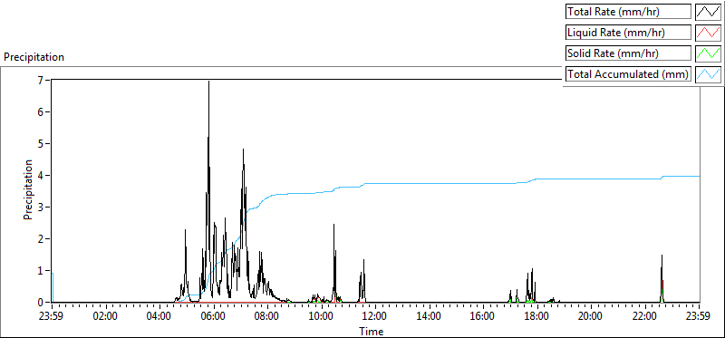Click the Y-axis minimum value 0
Viewport: 725px width, 338px height.
(46, 302)
